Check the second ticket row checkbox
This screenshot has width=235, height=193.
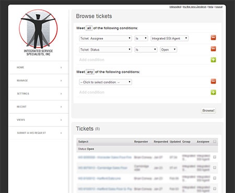(215, 167)
